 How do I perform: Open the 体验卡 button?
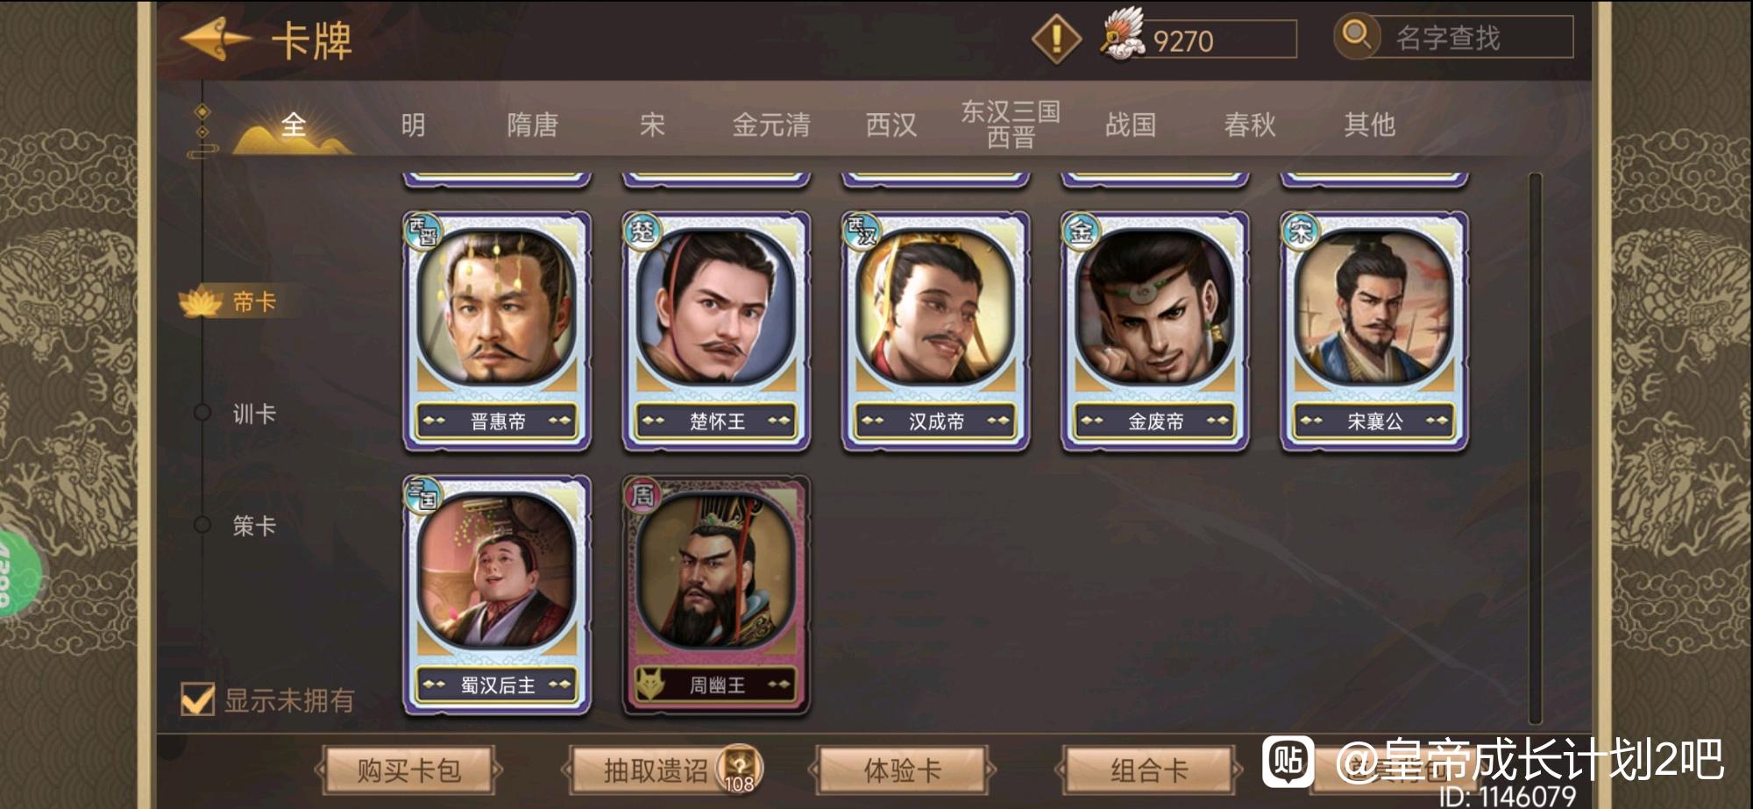pyautogui.click(x=902, y=770)
